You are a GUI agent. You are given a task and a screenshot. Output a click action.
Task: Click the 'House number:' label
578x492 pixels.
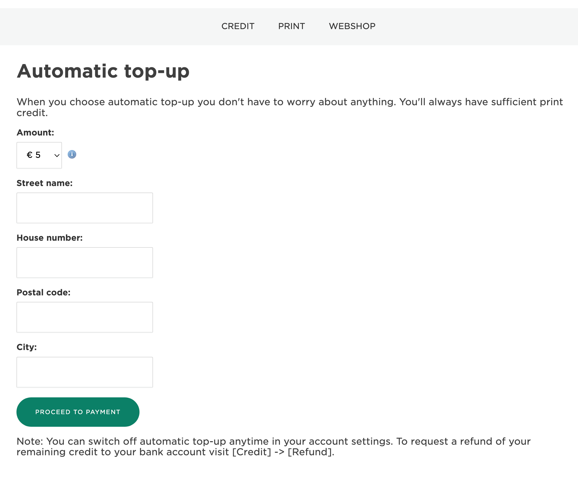50,238
